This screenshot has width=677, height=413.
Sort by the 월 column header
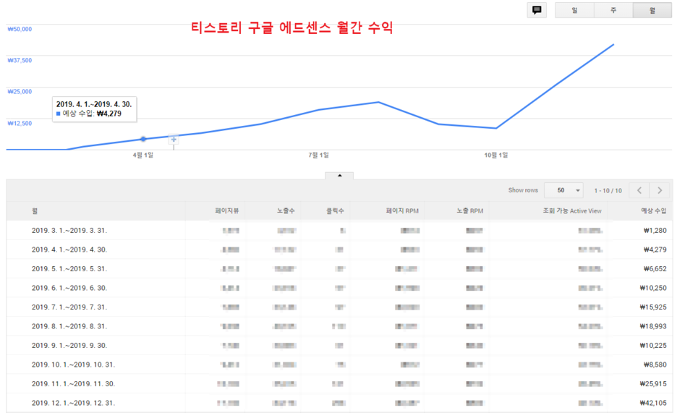(35, 211)
